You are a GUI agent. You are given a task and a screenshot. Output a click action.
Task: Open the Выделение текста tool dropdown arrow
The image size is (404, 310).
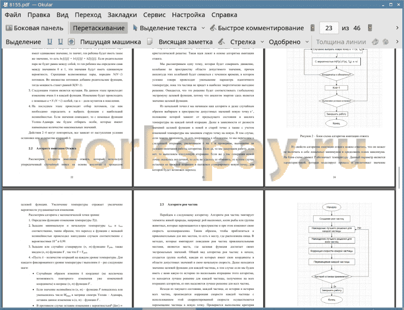(203, 28)
